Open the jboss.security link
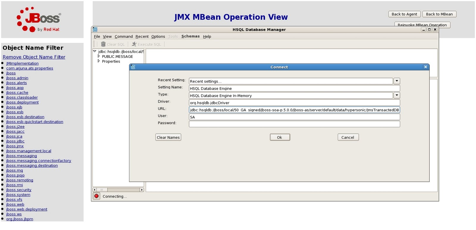Viewport: 476px width, 230px height. point(19,190)
